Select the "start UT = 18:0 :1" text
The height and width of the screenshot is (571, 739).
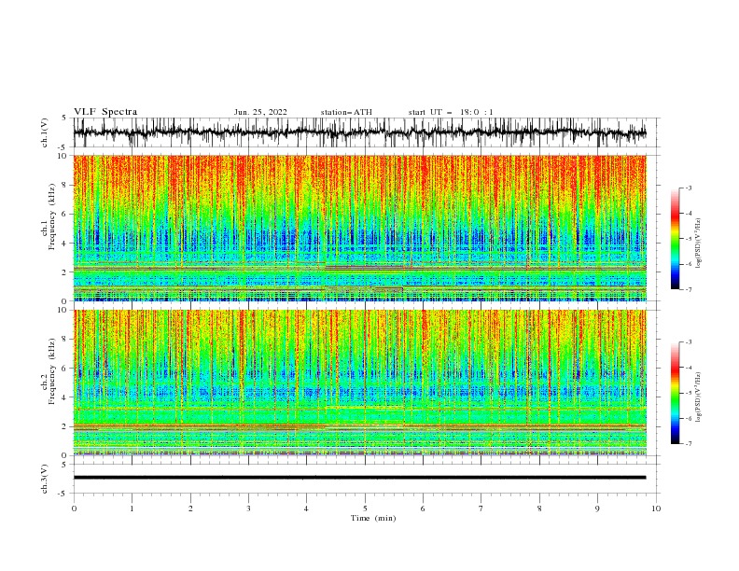tap(451, 112)
